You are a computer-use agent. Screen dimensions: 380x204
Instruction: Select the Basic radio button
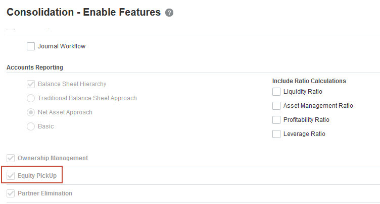pyautogui.click(x=31, y=126)
